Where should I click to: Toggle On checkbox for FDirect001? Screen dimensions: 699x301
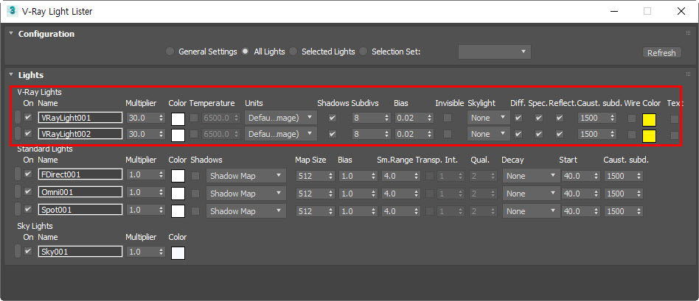29,174
